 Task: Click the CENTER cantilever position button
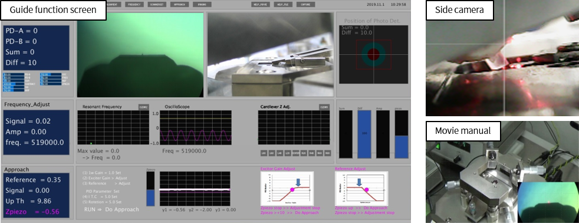296,153
